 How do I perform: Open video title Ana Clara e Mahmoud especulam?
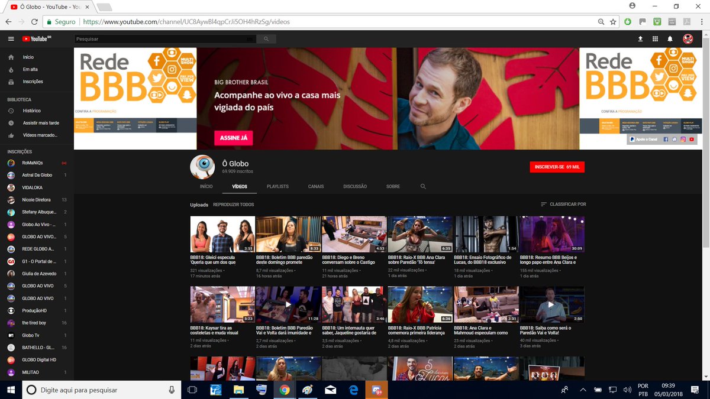(481, 330)
